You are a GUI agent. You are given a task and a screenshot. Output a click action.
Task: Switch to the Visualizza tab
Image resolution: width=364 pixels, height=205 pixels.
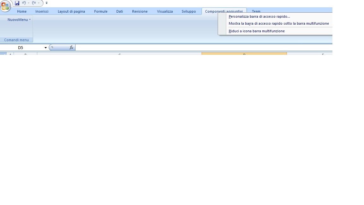[165, 11]
